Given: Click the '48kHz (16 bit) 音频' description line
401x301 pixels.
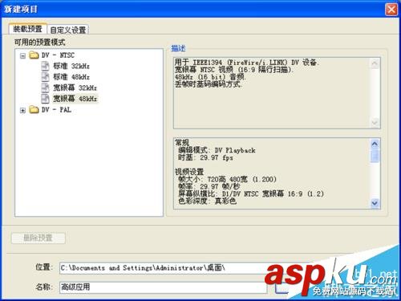Looking at the screenshot, I should click(x=210, y=77).
